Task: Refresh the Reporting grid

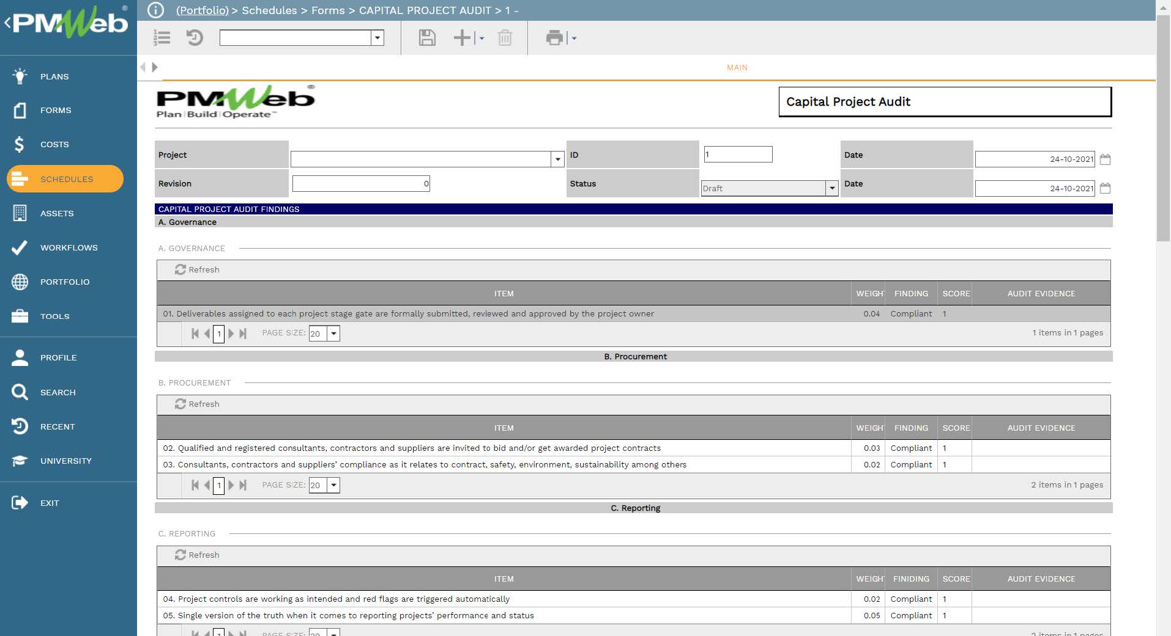Action: (x=197, y=555)
